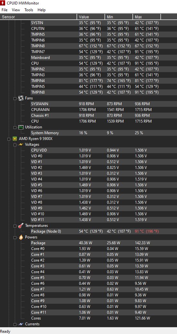This screenshot has height=334, width=177.
Task: Click the fan icon beside Fans
Action: click(21, 98)
